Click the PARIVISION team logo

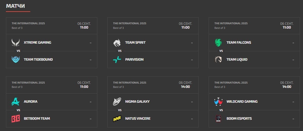117,59
